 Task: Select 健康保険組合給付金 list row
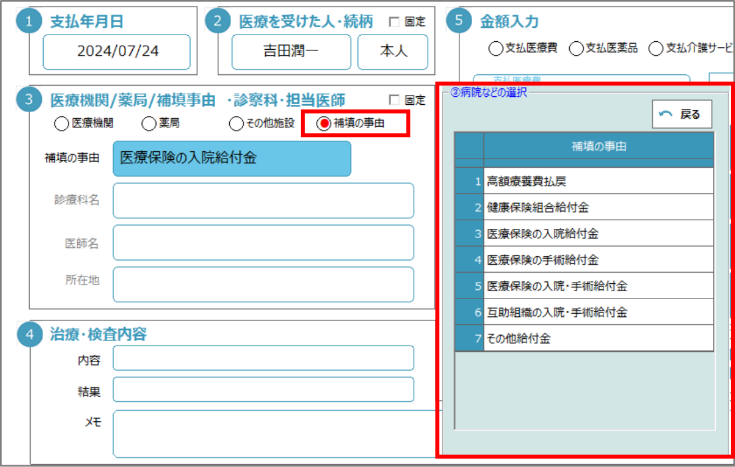[598, 207]
